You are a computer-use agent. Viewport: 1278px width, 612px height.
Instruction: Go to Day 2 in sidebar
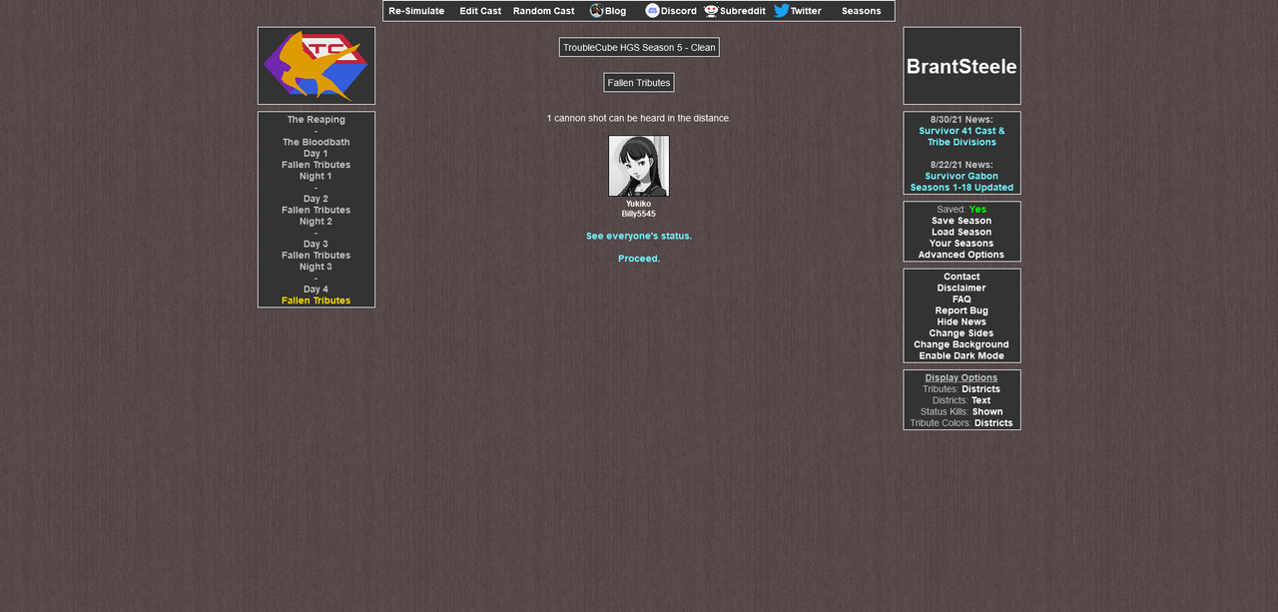coord(317,199)
